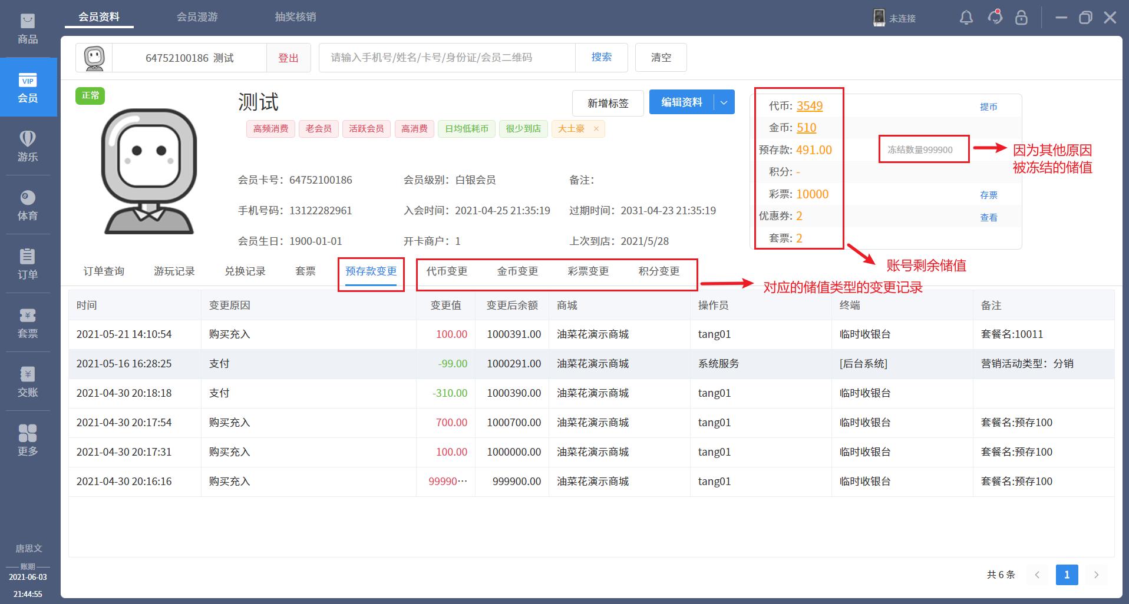Click the 登出 button
The width and height of the screenshot is (1129, 604).
(x=288, y=58)
